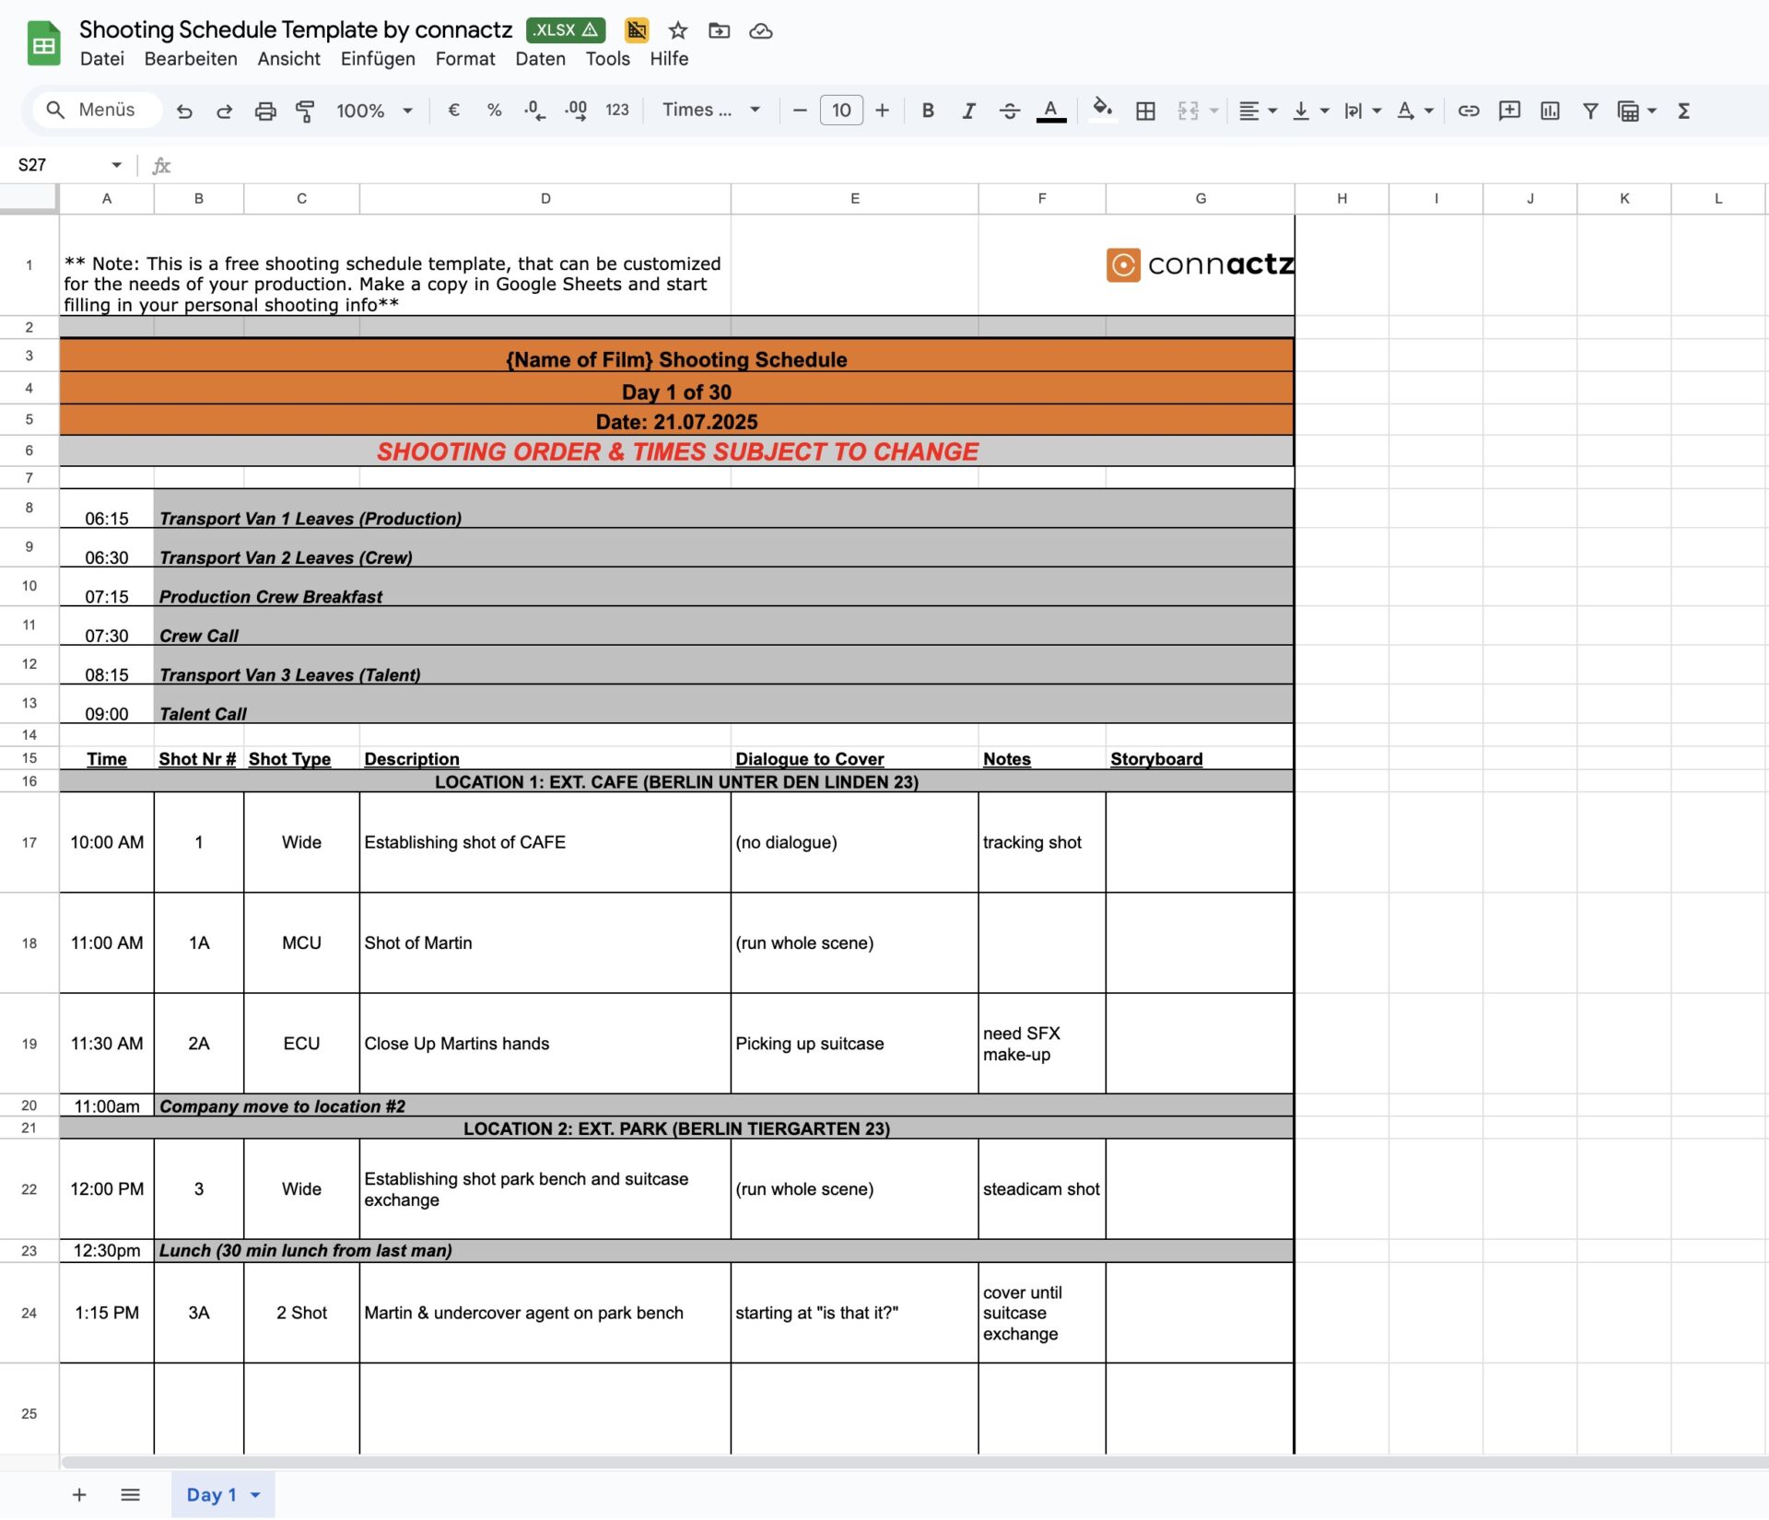Image resolution: width=1769 pixels, height=1520 pixels.
Task: Select the paint format roller icon
Action: pos(305,111)
